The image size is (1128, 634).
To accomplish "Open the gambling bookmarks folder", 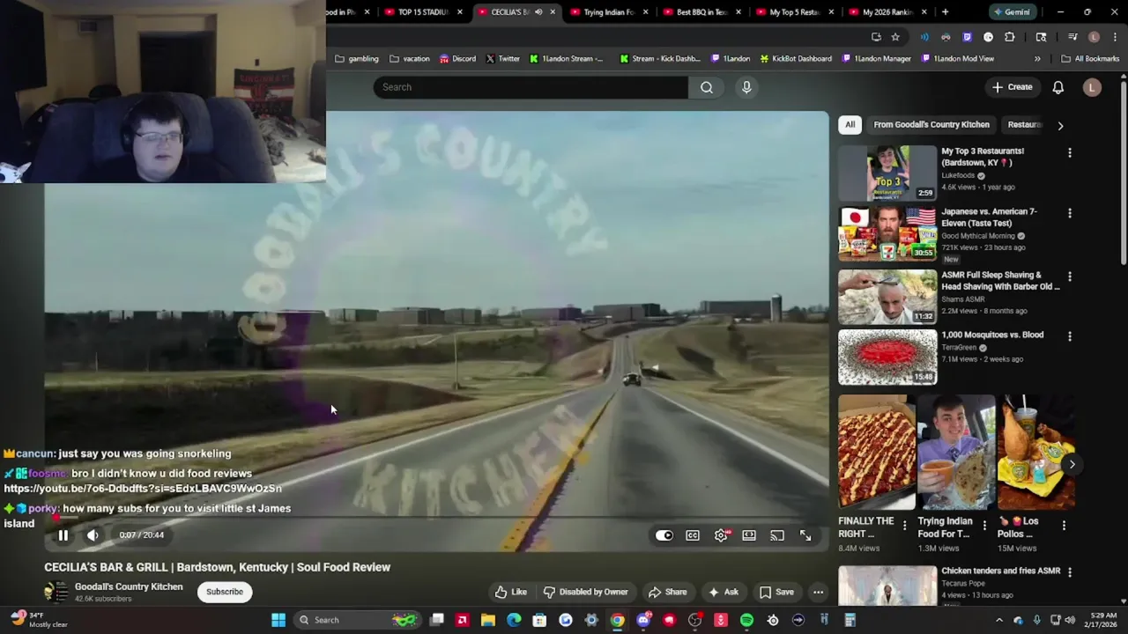I will point(357,59).
